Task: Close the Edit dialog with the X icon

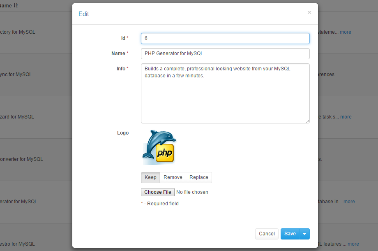Action: tap(309, 12)
